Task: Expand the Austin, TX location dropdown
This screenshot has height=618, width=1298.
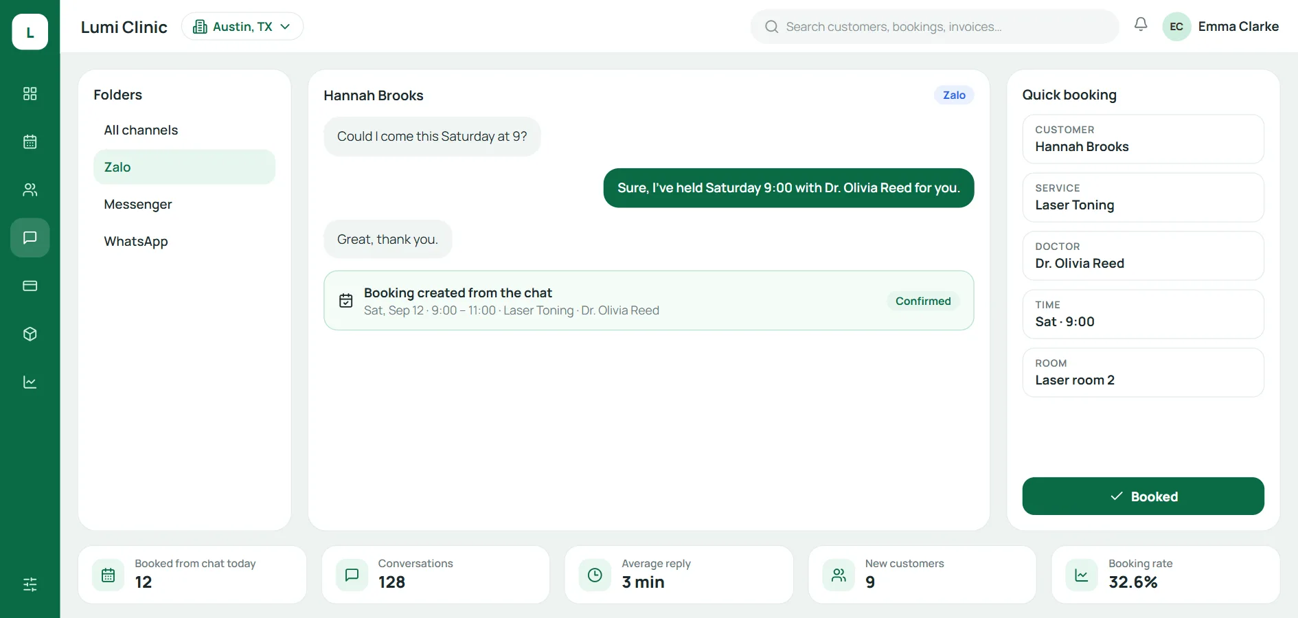Action: pos(242,26)
